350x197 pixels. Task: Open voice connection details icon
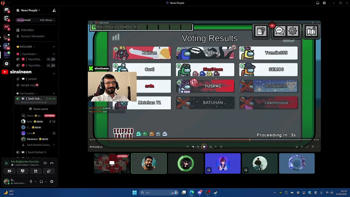pos(6,163)
